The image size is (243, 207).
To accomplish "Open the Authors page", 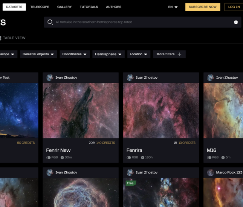I will pos(114,7).
